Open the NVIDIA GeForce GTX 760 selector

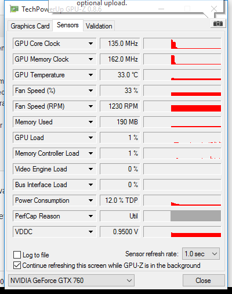(71, 281)
